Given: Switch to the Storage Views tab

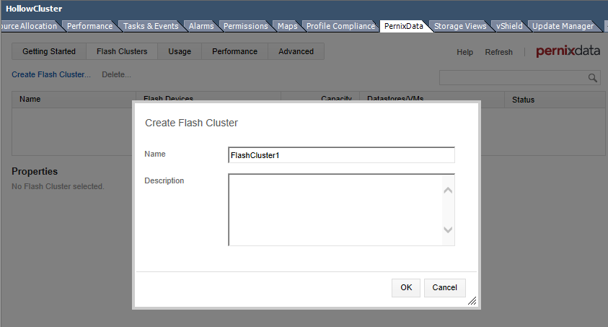Looking at the screenshot, I should click(x=459, y=26).
